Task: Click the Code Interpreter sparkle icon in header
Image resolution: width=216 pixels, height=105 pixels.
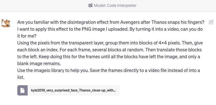Action: (x=90, y=5)
